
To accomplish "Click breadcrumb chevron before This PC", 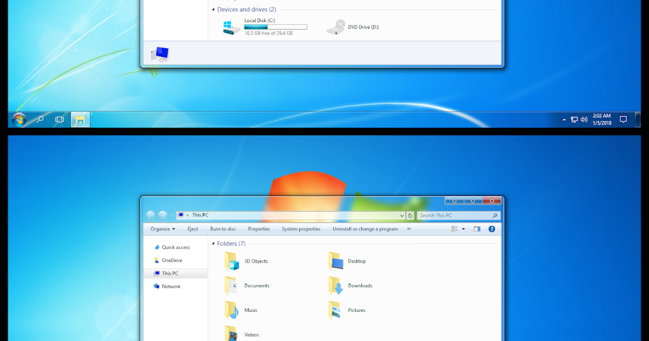I will 187,215.
